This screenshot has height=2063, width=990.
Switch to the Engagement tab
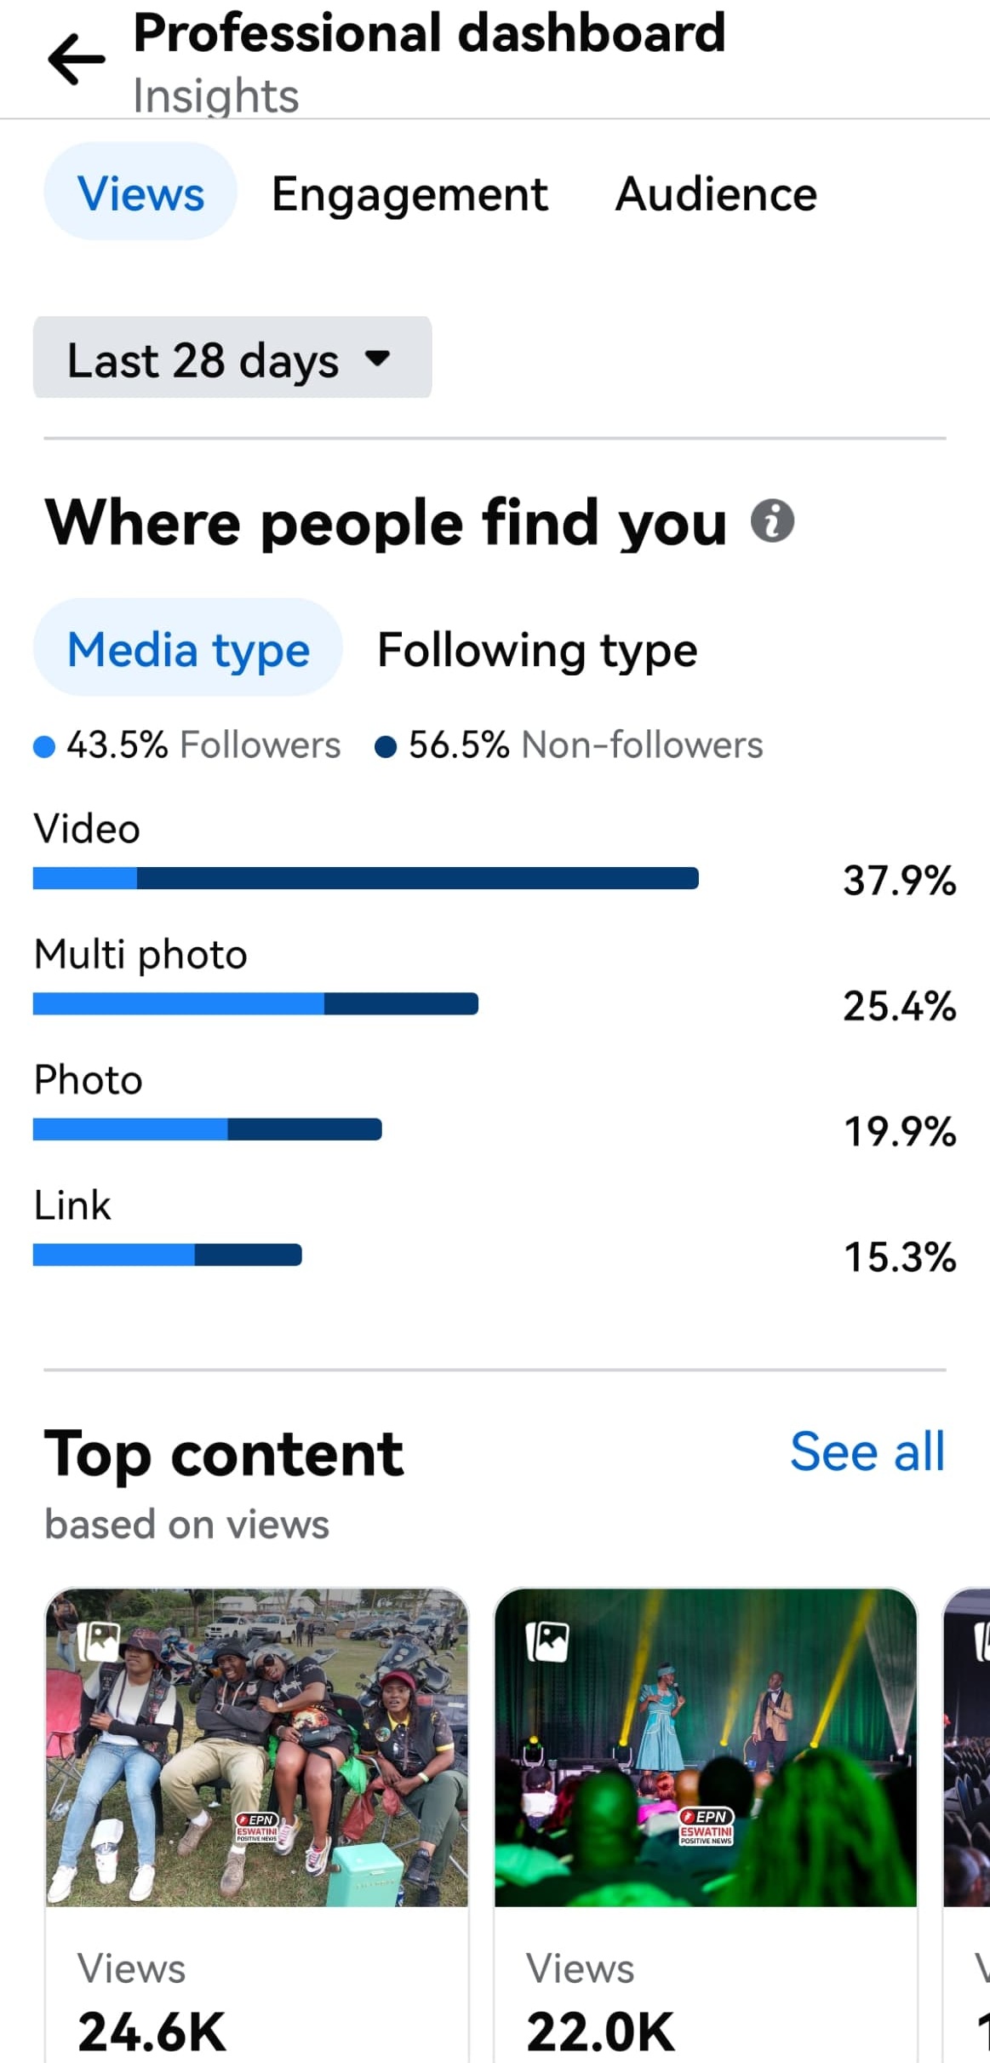click(x=409, y=194)
